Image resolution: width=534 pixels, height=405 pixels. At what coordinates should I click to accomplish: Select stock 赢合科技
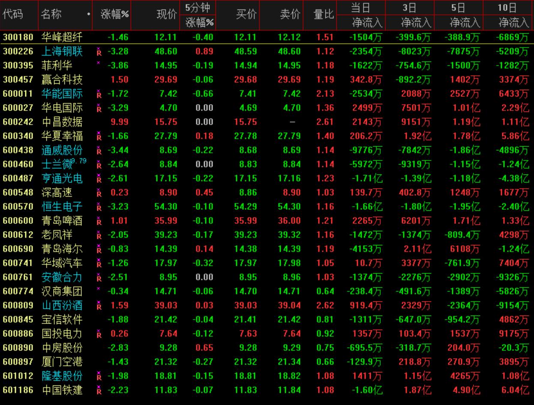coord(62,80)
